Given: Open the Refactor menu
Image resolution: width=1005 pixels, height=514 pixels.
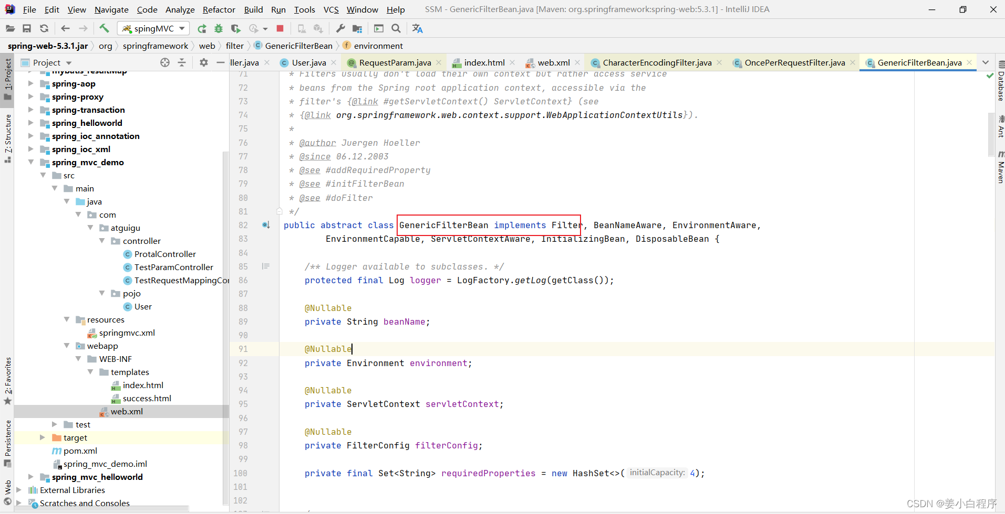Looking at the screenshot, I should [219, 9].
